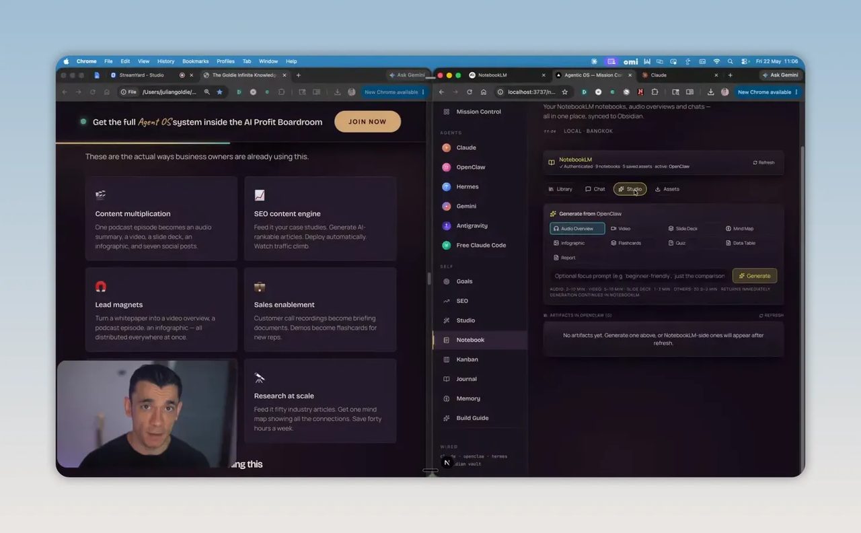Viewport: 861px width, 533px height.
Task: Click the profile avatar in right Chrome window
Action: click(x=724, y=92)
